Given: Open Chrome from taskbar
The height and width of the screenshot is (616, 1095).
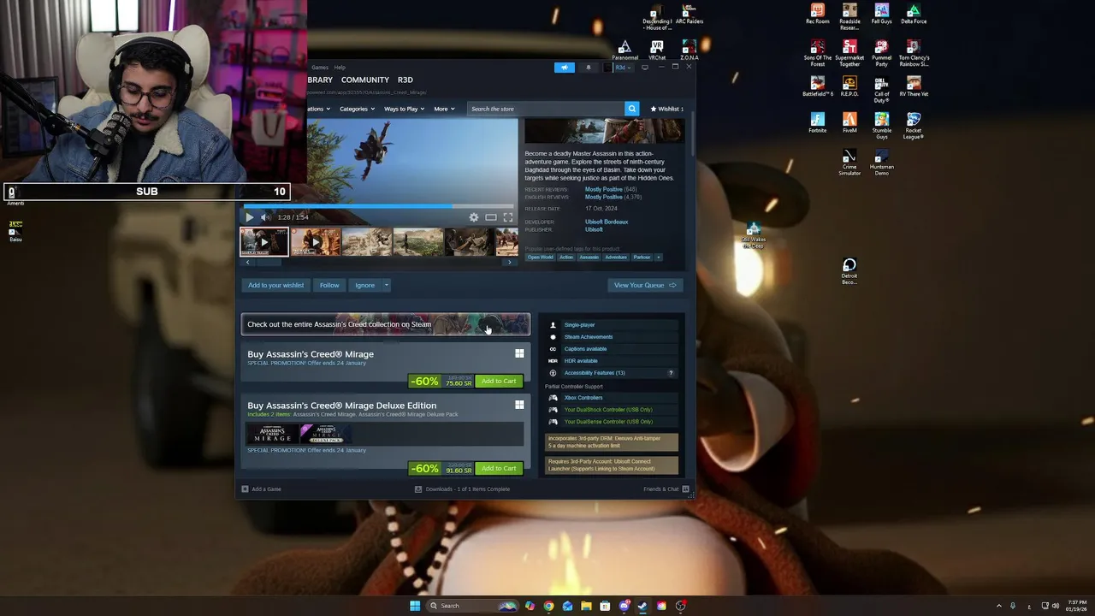Looking at the screenshot, I should tap(548, 606).
